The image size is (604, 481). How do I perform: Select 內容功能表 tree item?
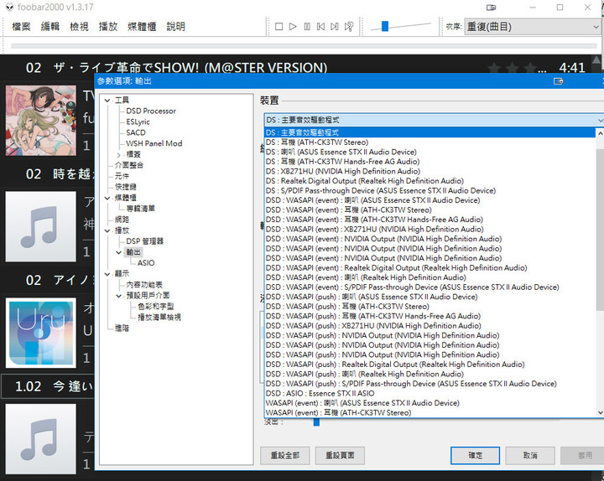[144, 285]
